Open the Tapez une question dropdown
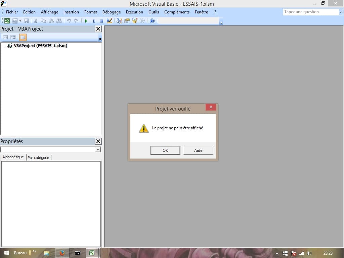Screen dimensions: 344x258 (x=340, y=12)
